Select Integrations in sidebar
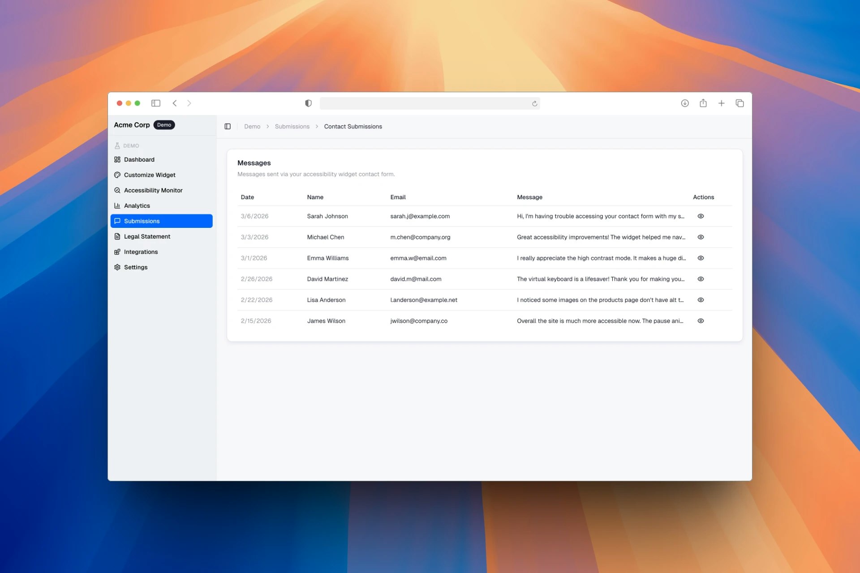Viewport: 860px width, 573px height. [141, 252]
